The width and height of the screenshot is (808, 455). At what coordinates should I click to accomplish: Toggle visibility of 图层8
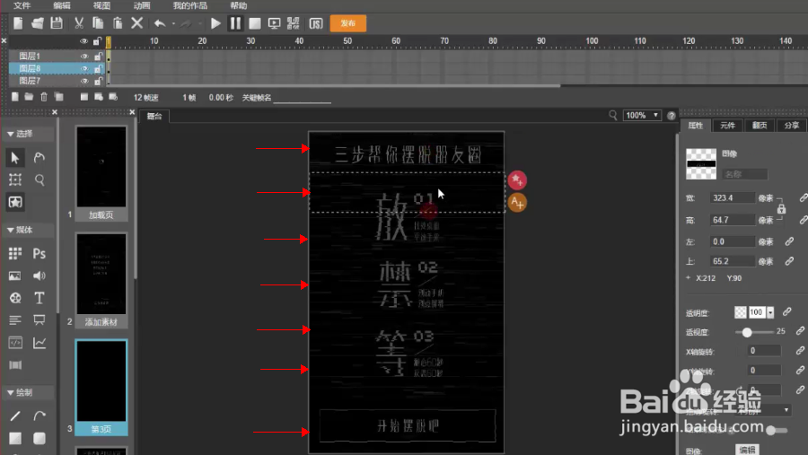[84, 68]
